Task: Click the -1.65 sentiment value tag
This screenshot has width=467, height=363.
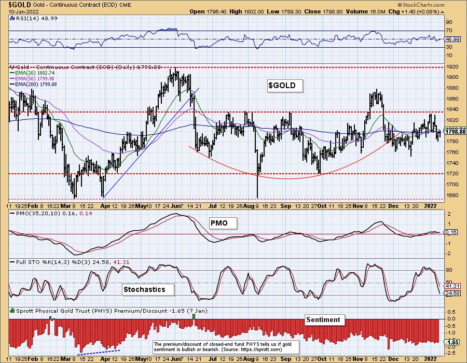Action: tap(452, 342)
